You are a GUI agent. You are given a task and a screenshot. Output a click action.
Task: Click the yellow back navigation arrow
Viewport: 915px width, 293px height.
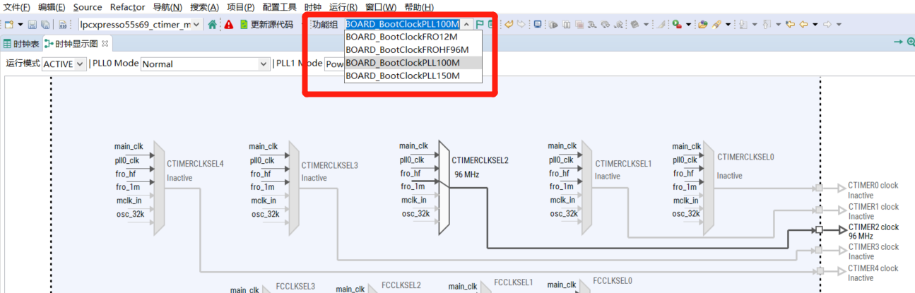[x=803, y=25]
